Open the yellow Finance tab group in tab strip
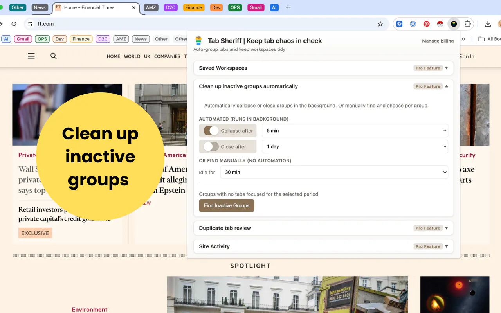501x313 pixels. coord(194,7)
